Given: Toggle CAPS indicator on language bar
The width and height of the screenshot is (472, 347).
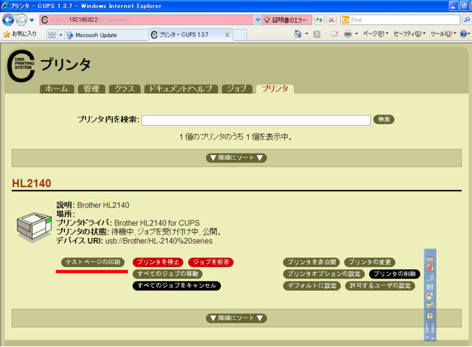Looking at the screenshot, I should (x=432, y=328).
